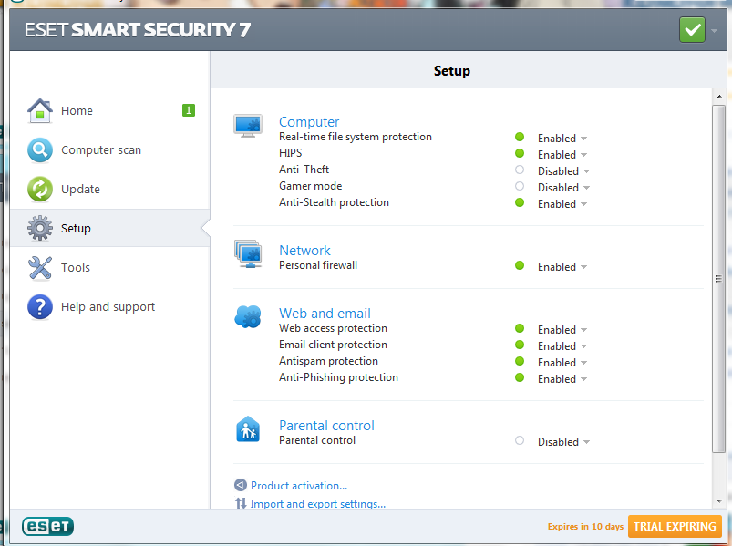Click the green Update arrows icon
This screenshot has width=732, height=546.
tap(40, 189)
